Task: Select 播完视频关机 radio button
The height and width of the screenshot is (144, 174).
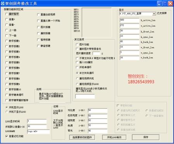Action: coord(77,78)
